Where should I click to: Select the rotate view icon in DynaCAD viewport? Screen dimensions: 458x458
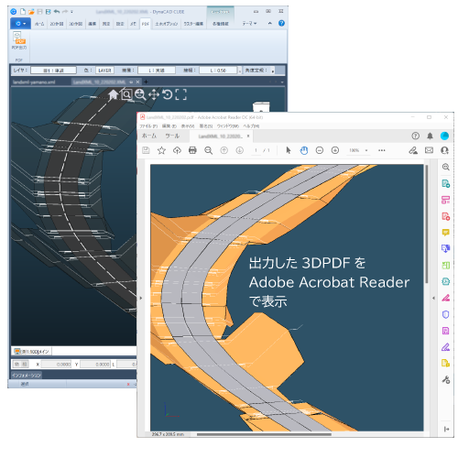coord(168,94)
